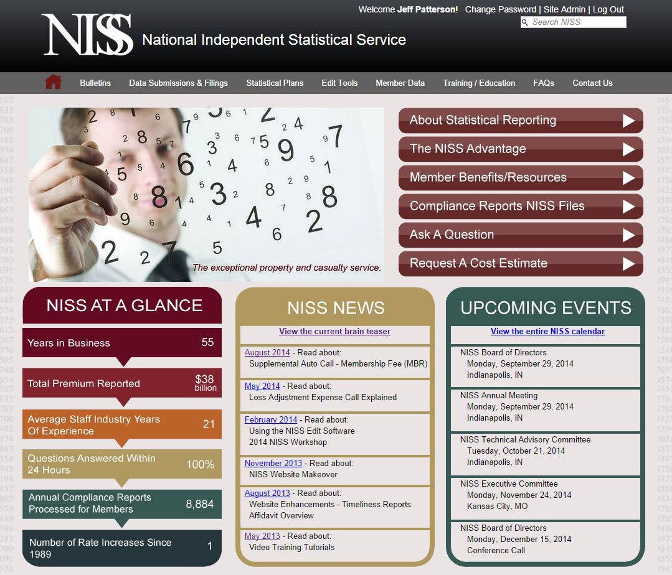This screenshot has width=672, height=575.
Task: Click the Log Out link
Action: (x=608, y=9)
